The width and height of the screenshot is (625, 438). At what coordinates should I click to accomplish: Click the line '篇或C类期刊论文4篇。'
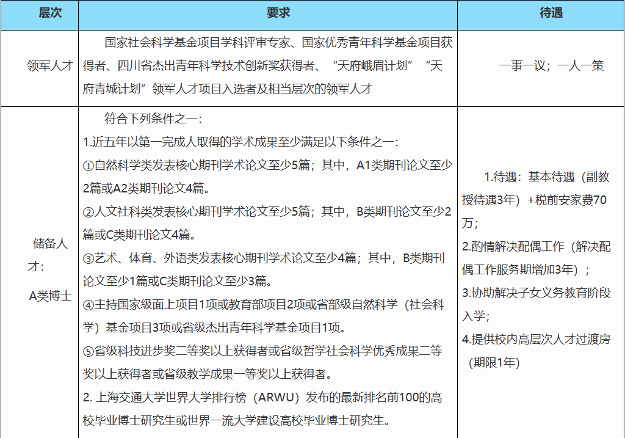coord(140,235)
